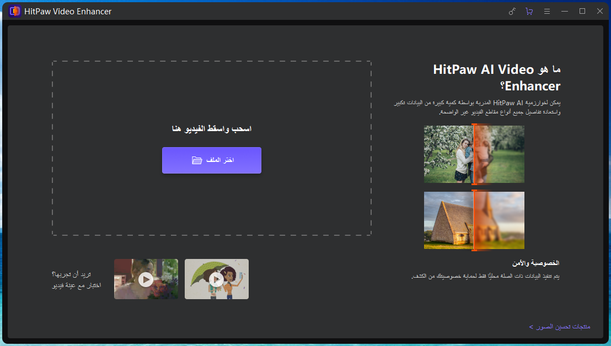611x346 pixels.
Task: Open the license key registration icon
Action: (x=512, y=11)
